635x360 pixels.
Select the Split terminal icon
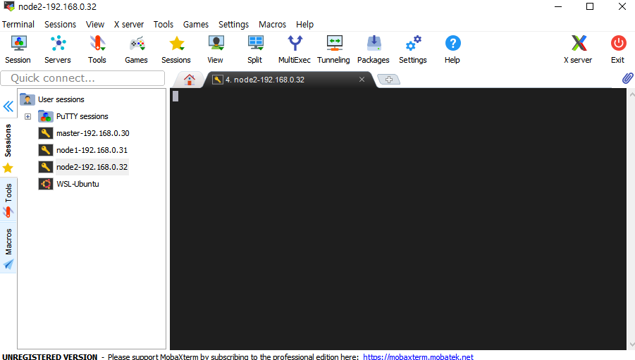[x=256, y=44]
